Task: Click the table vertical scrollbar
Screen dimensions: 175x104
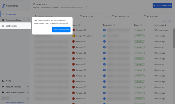Action: click(174, 39)
